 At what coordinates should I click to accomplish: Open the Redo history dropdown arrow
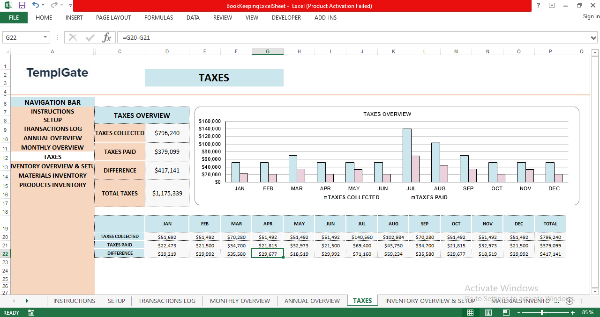point(61,6)
